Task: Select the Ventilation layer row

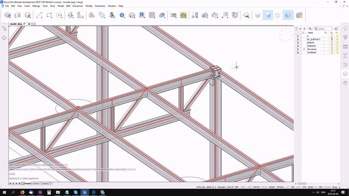Action: point(317,52)
